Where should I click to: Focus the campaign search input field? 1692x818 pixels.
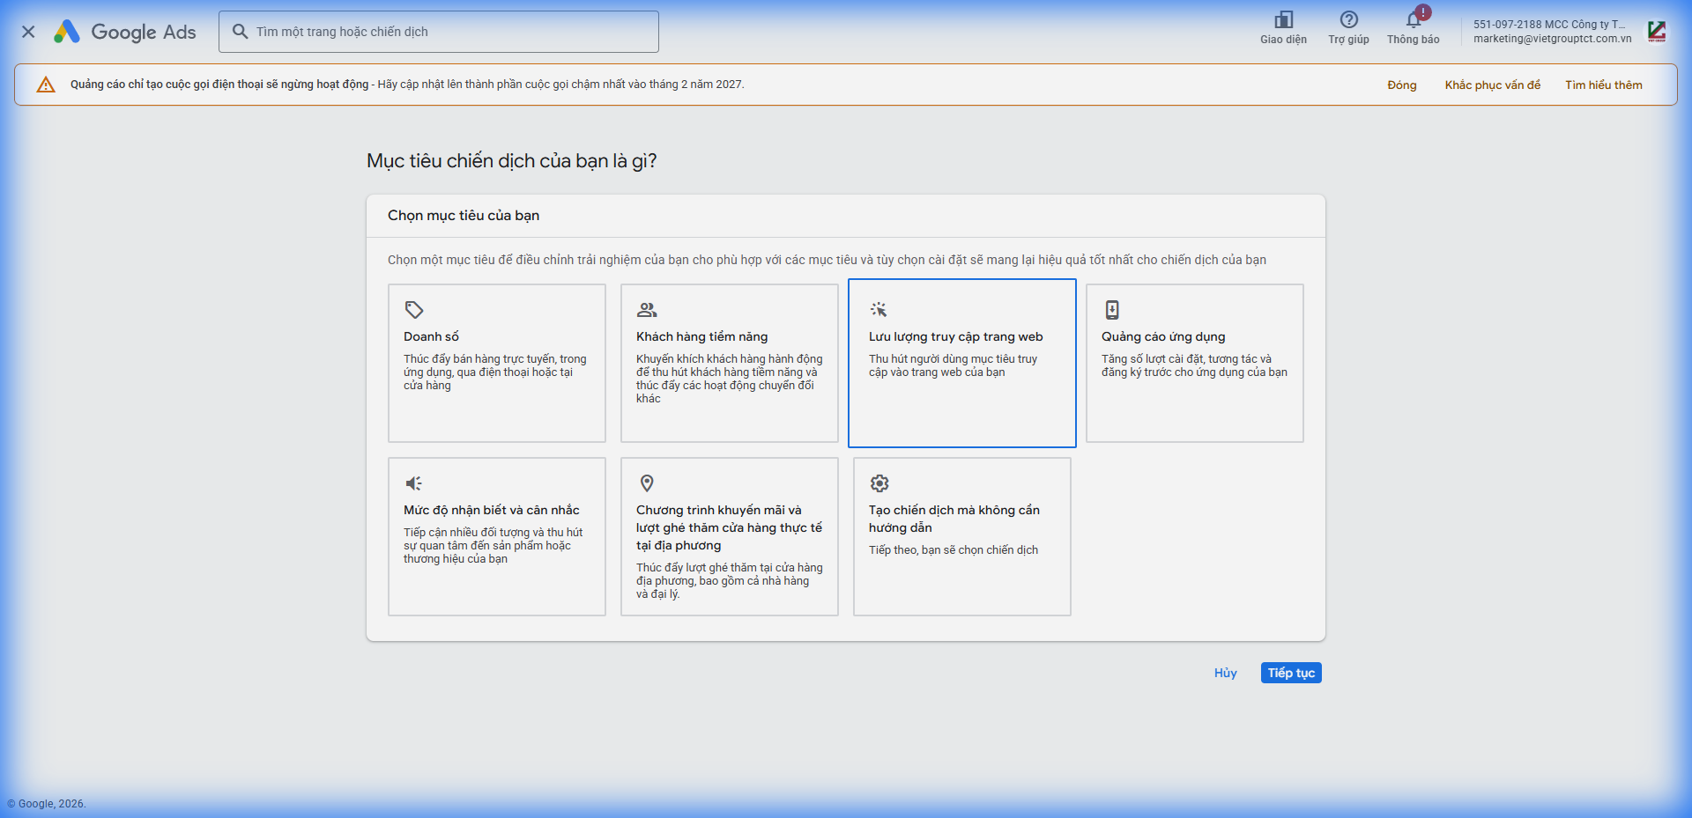point(449,32)
